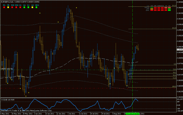Image resolution: width=183 pixels, height=115 pixels.
Task: Click the highlighted current price tag on price axis
Action: pyautogui.click(x=180, y=50)
